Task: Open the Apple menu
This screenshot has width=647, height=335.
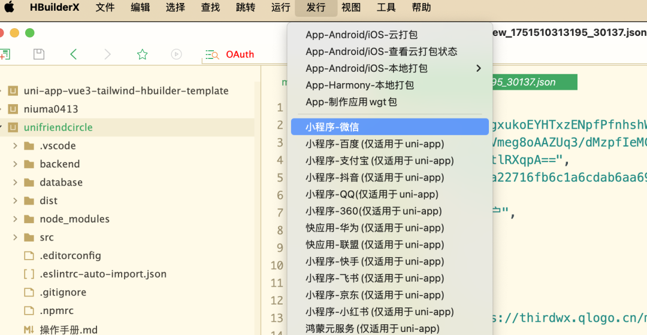Action: pos(9,7)
